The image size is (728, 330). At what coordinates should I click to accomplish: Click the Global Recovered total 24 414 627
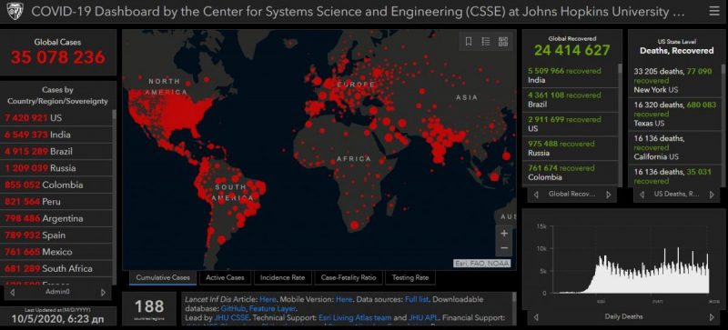571,50
